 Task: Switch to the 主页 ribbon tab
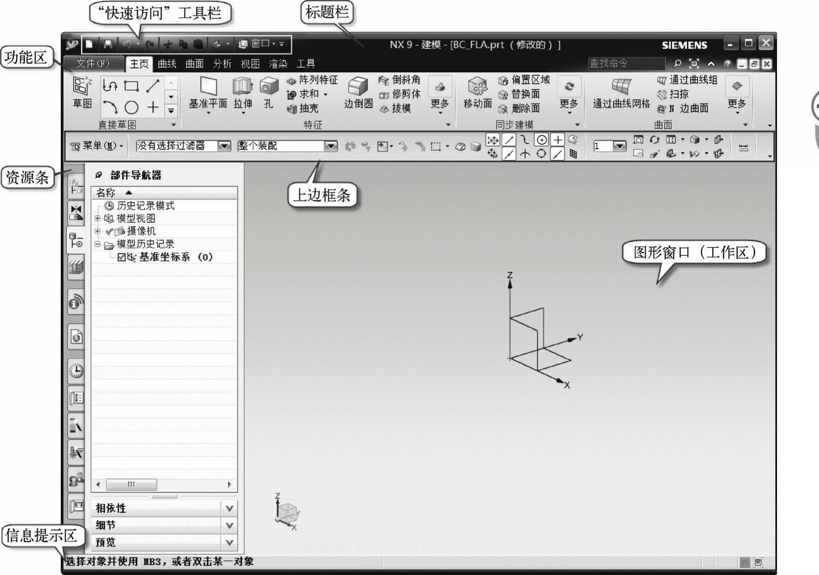(x=139, y=64)
